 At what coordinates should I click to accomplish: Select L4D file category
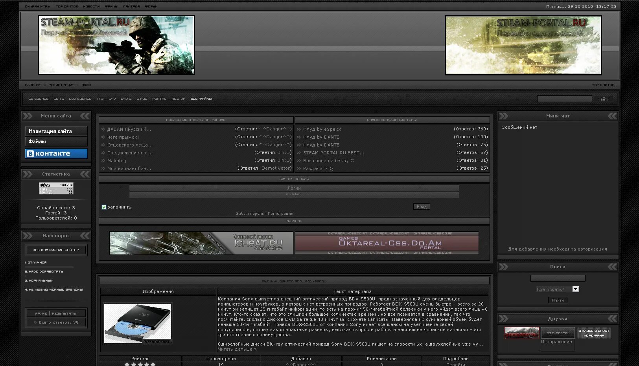tap(112, 99)
